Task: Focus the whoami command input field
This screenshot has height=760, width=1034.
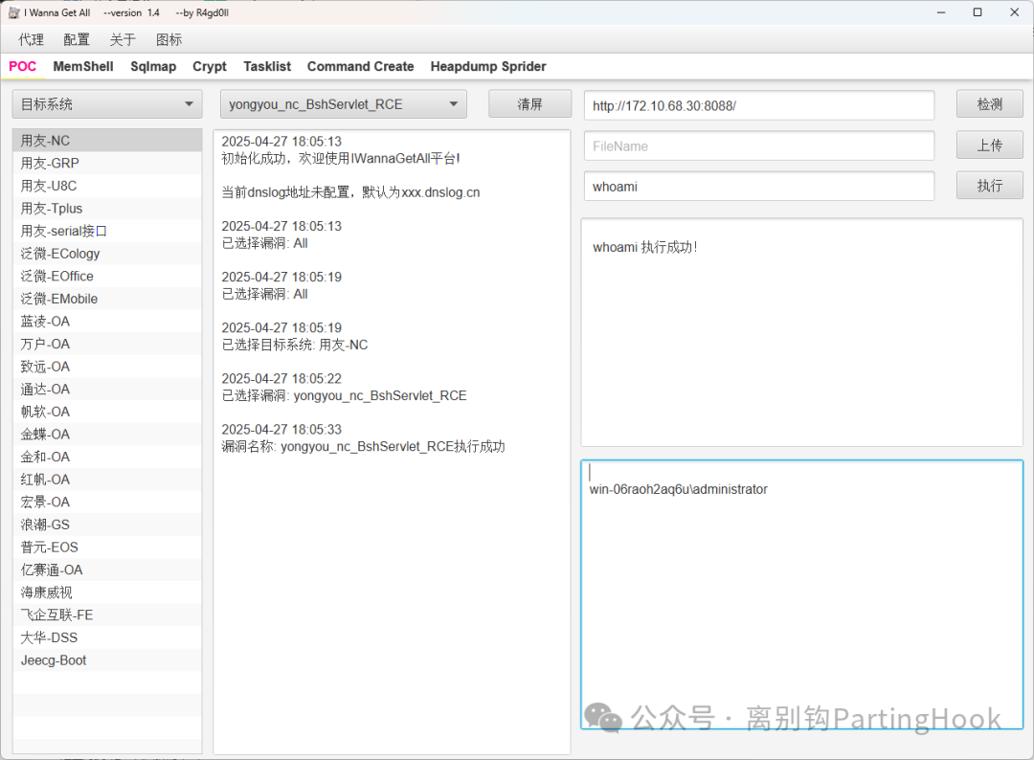Action: pos(759,187)
